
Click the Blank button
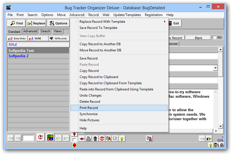[x=198, y=38]
